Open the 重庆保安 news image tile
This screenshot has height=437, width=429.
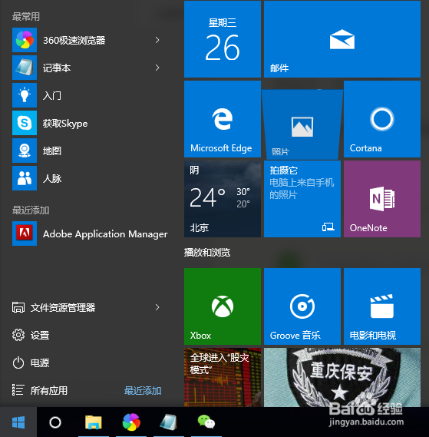click(x=342, y=377)
